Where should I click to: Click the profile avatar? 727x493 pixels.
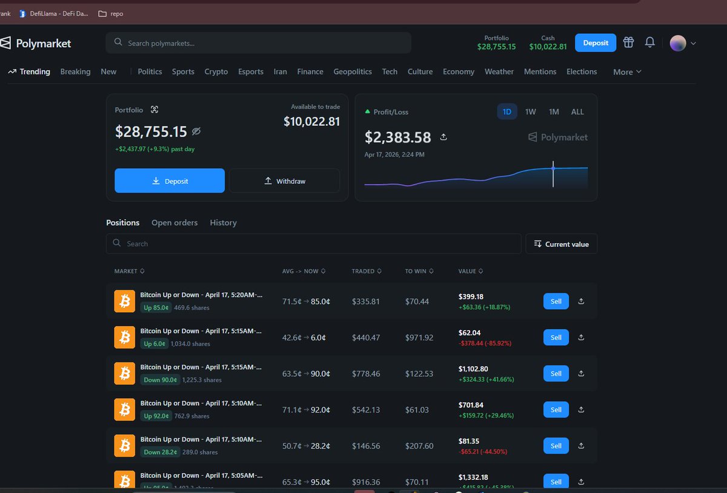[678, 43]
